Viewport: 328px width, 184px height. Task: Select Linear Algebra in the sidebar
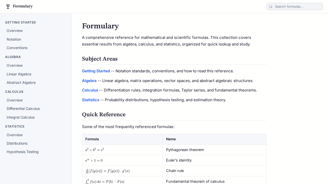(x=19, y=74)
